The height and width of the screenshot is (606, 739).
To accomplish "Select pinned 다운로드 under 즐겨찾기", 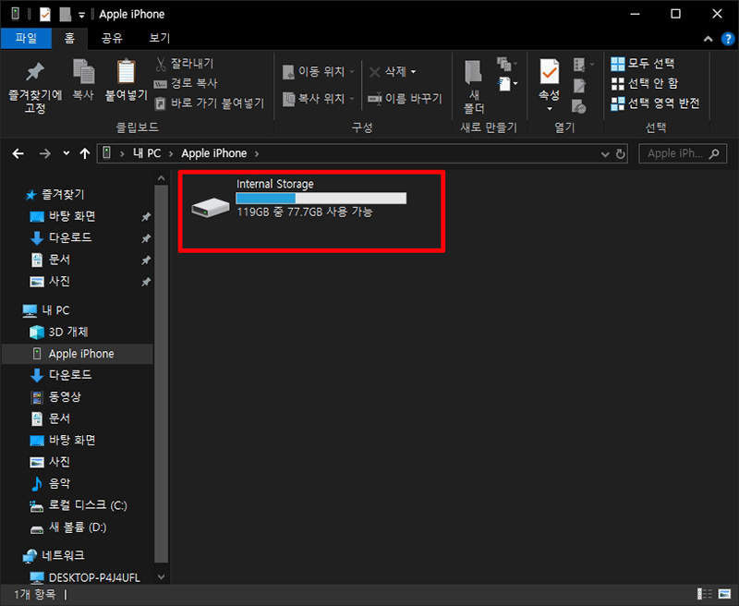I will coord(70,237).
